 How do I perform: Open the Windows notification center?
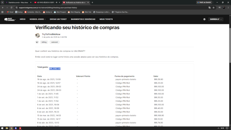[x=227, y=128]
